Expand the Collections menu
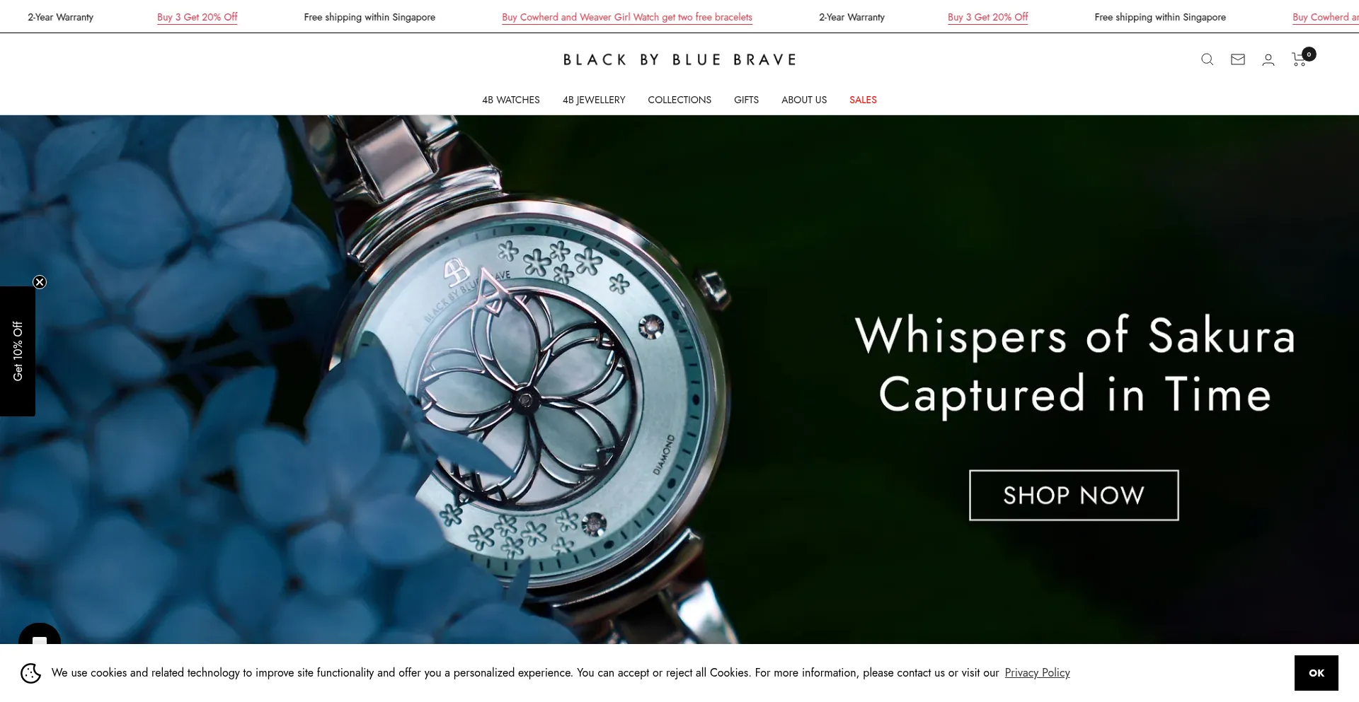The height and width of the screenshot is (702, 1359). [679, 100]
